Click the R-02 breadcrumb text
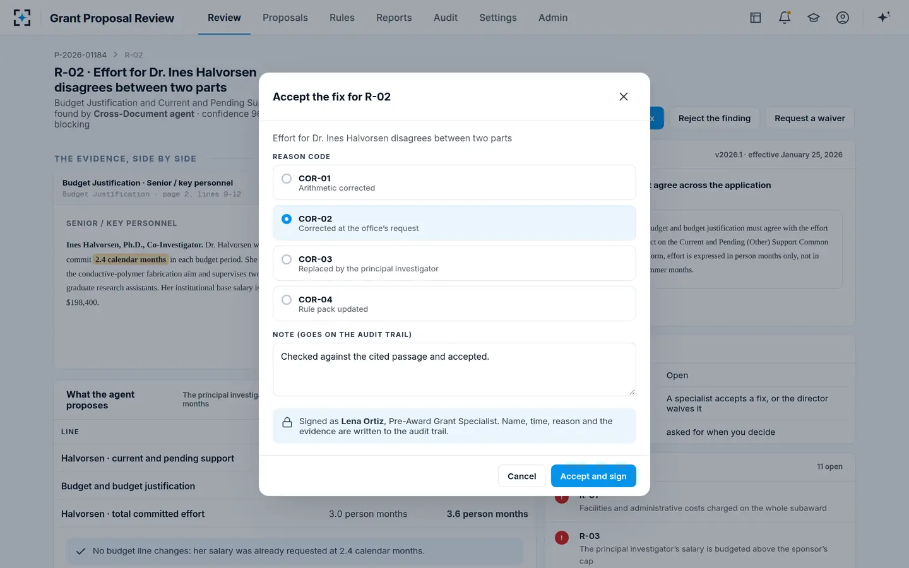The width and height of the screenshot is (909, 568). tap(133, 55)
